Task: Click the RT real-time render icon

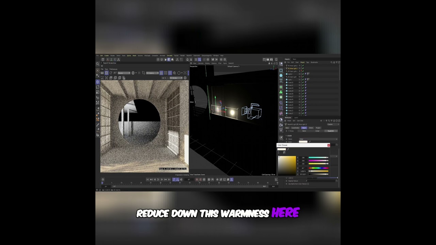Action: [x=115, y=73]
